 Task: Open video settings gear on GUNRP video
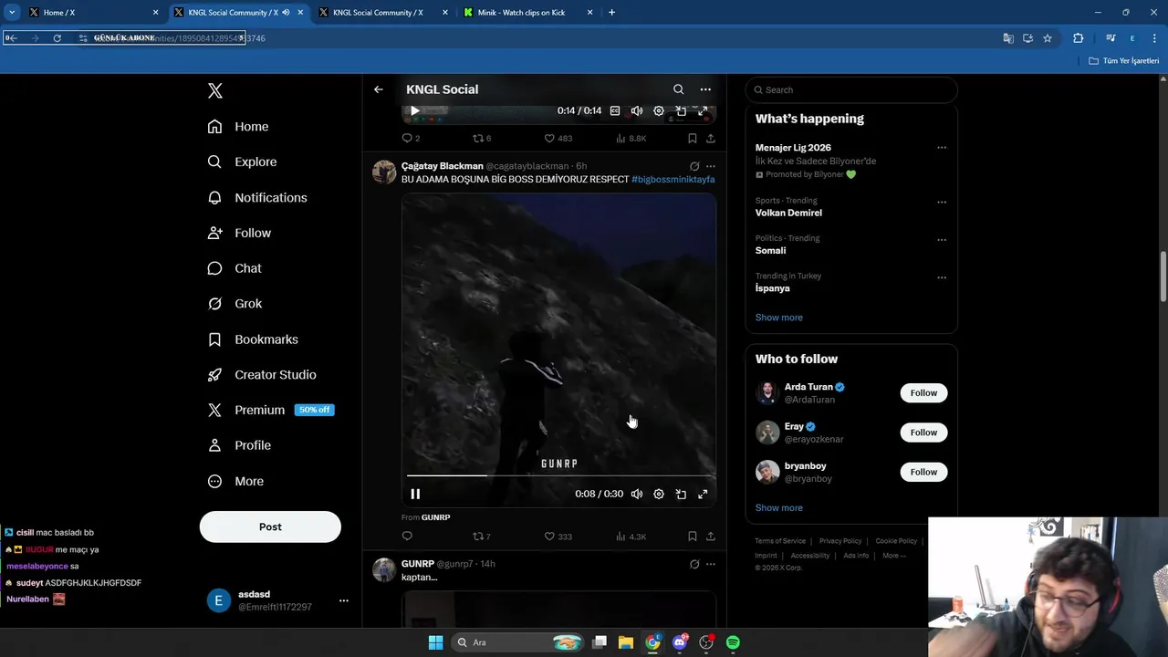pos(659,494)
